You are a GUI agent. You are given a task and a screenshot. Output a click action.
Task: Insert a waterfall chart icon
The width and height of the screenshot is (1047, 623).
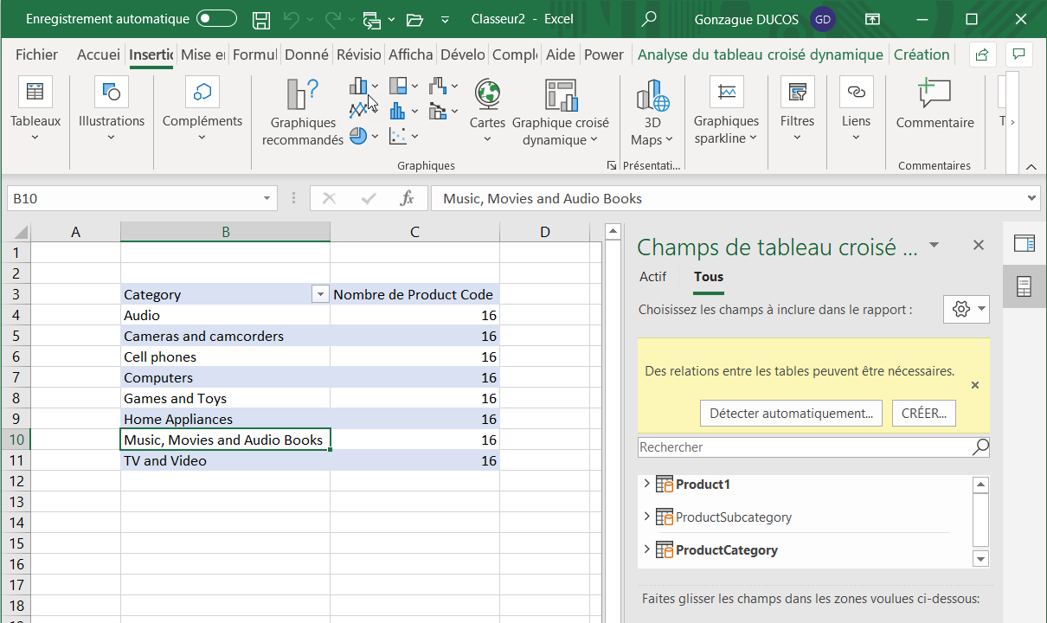(438, 86)
